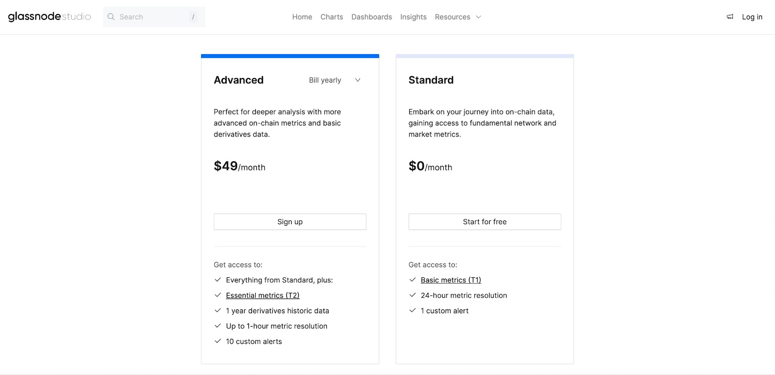Click checkmark beside Everything from Standard
Image resolution: width=775 pixels, height=375 pixels.
click(218, 280)
